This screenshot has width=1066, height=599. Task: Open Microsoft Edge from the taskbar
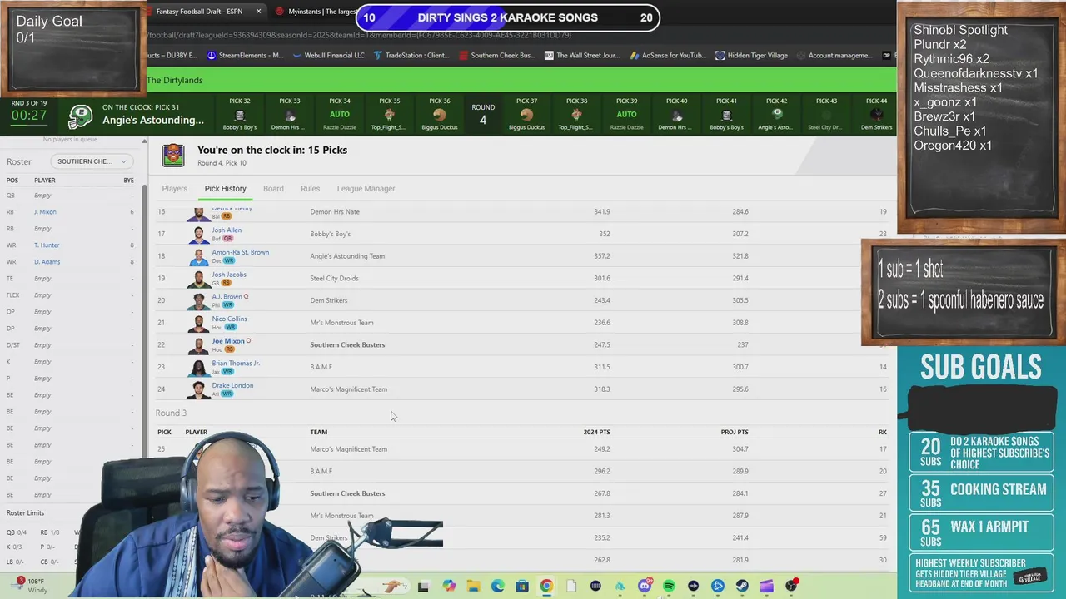497,587
